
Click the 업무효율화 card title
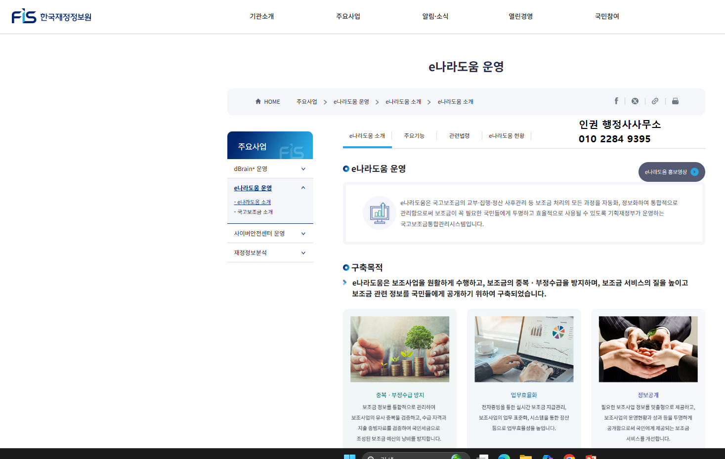tap(524, 395)
